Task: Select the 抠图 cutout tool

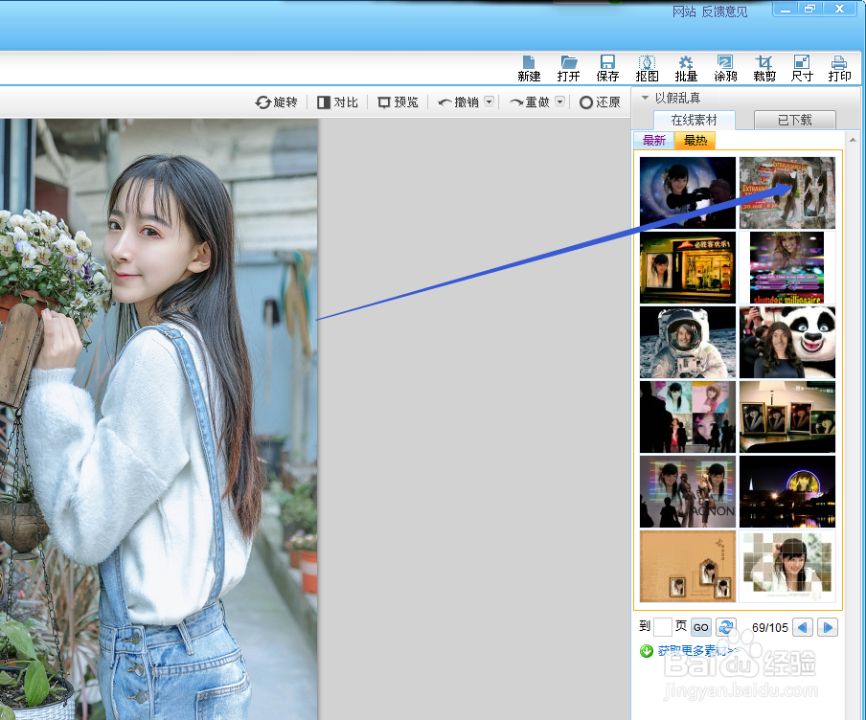Action: pyautogui.click(x=647, y=69)
